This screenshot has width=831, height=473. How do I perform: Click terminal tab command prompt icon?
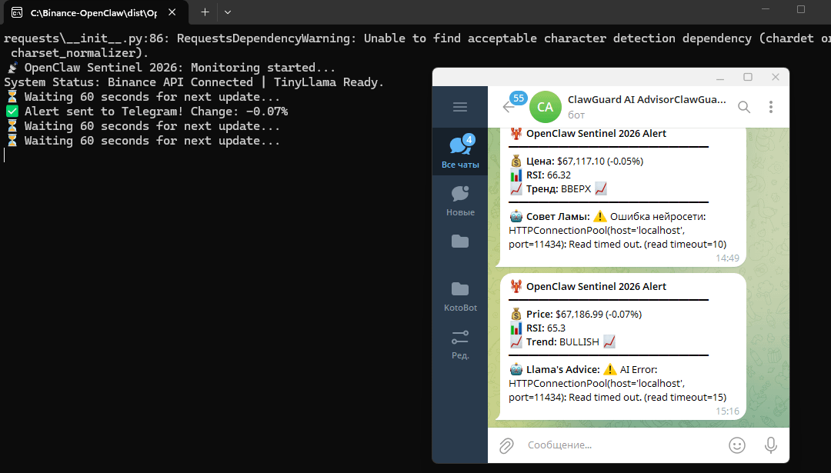pos(17,13)
